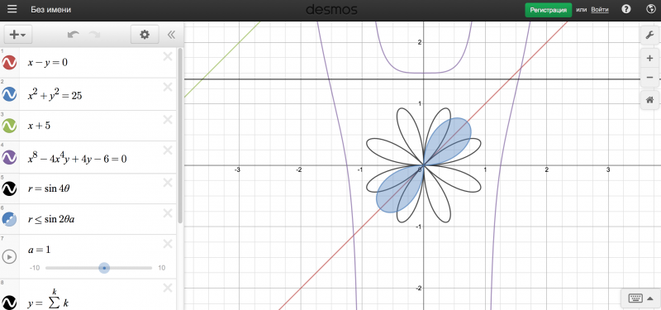Play the slider animation for a
The height and width of the screenshot is (310, 661).
point(9,256)
